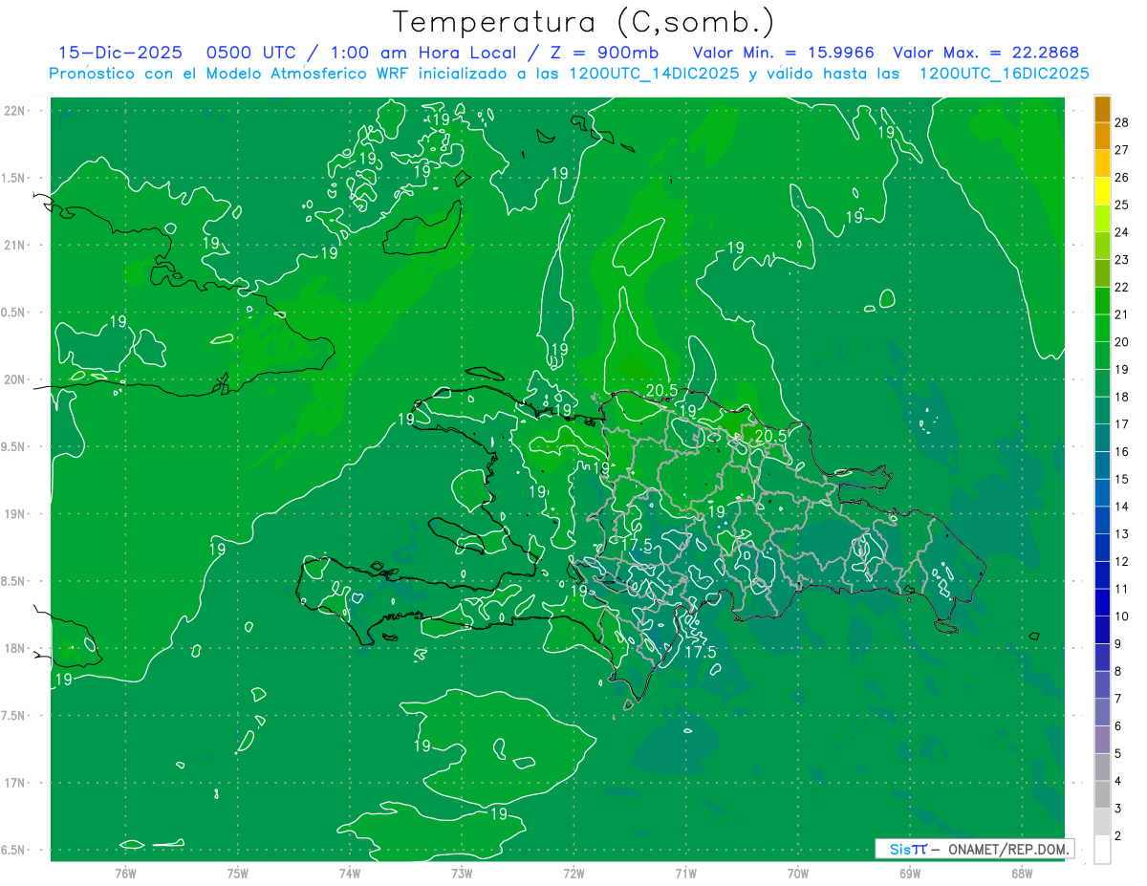Click the '69W' longitude axis label
The width and height of the screenshot is (1147, 886).
[910, 873]
